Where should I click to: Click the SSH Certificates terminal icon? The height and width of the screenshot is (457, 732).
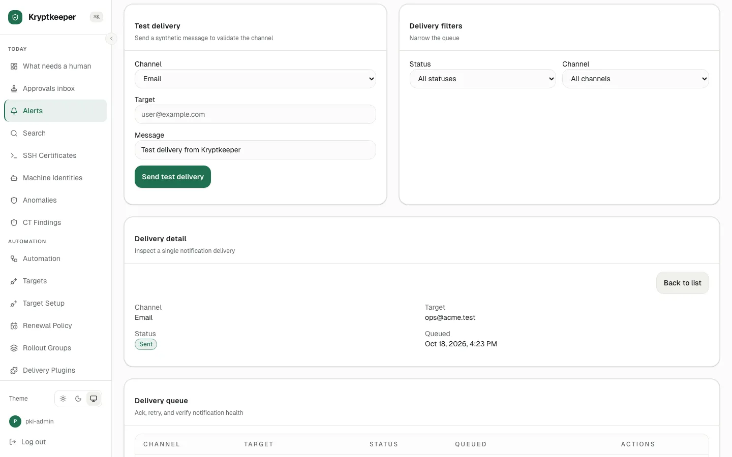click(14, 156)
